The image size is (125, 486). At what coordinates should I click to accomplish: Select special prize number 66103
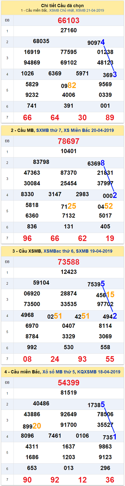click(68, 20)
